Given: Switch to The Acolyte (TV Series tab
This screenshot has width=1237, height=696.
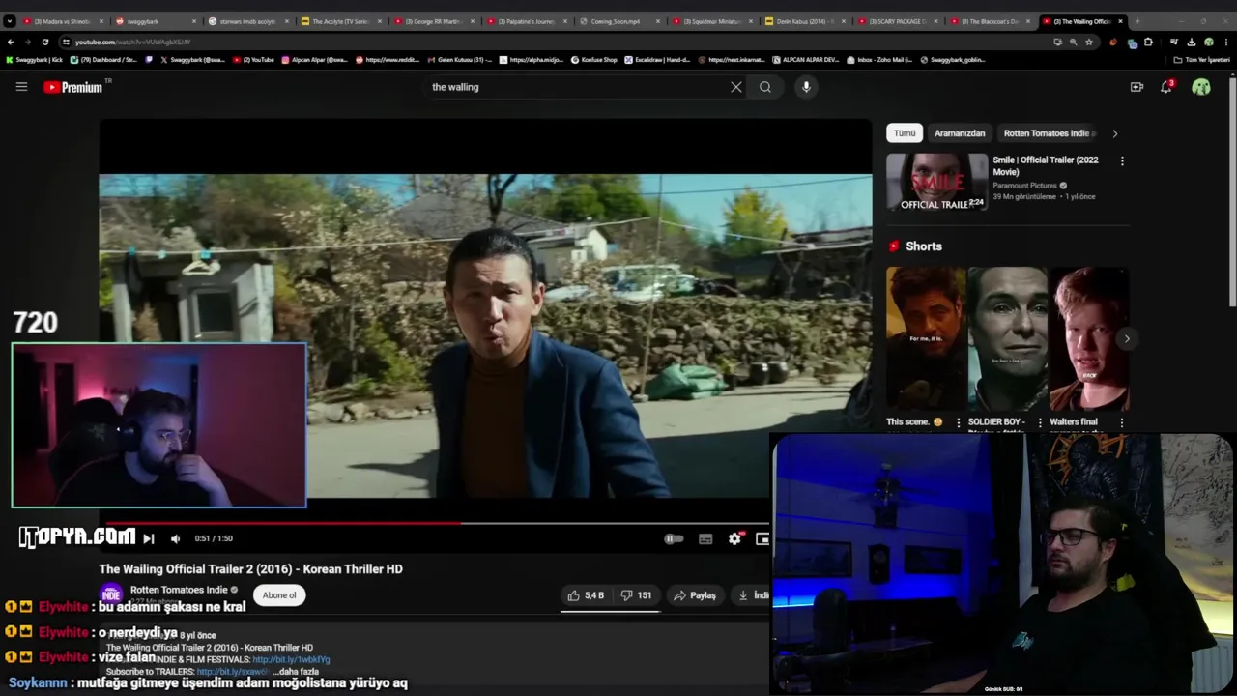Looking at the screenshot, I should 343,21.
